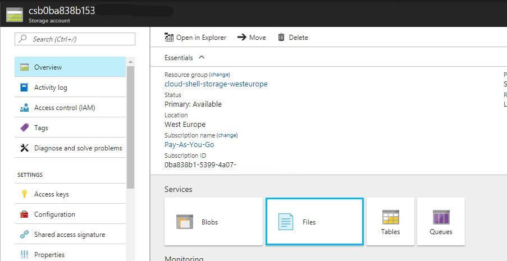Open the Configuration settings item
The image size is (507, 261).
coord(70,214)
